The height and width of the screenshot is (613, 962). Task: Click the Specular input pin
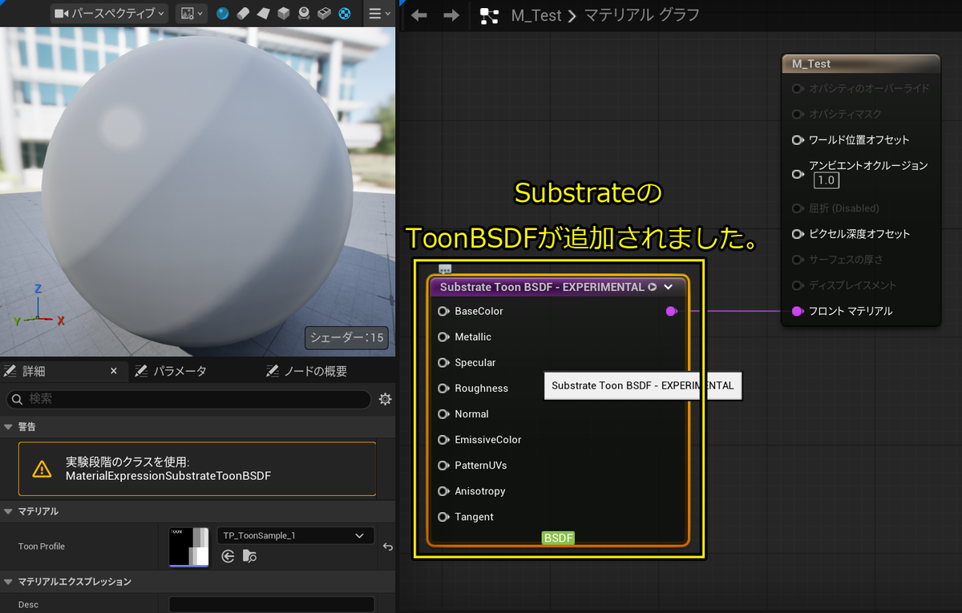(443, 362)
